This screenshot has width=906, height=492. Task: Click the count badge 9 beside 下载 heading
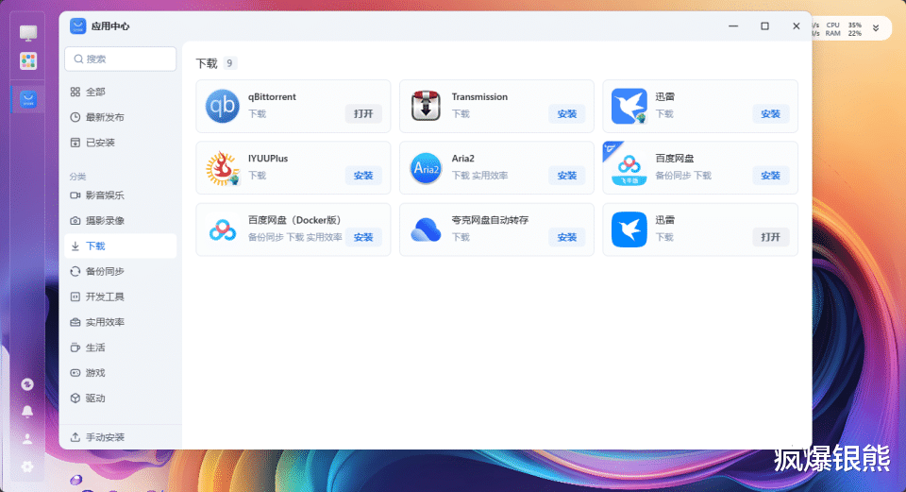coord(229,63)
